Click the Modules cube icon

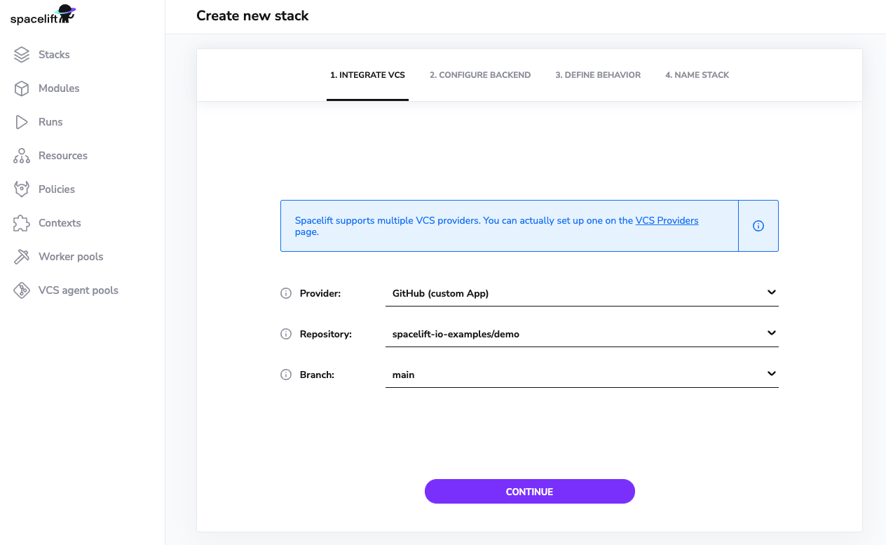22,88
